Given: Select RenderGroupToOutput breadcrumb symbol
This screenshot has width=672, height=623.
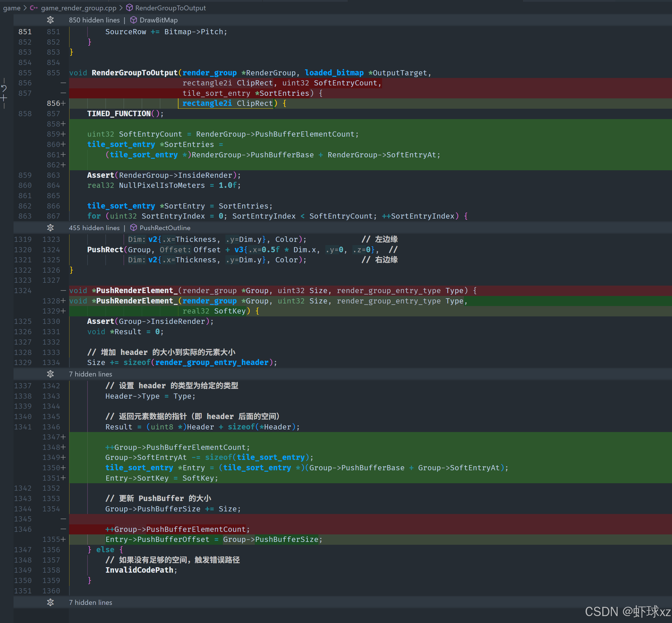Looking at the screenshot, I should pos(170,8).
